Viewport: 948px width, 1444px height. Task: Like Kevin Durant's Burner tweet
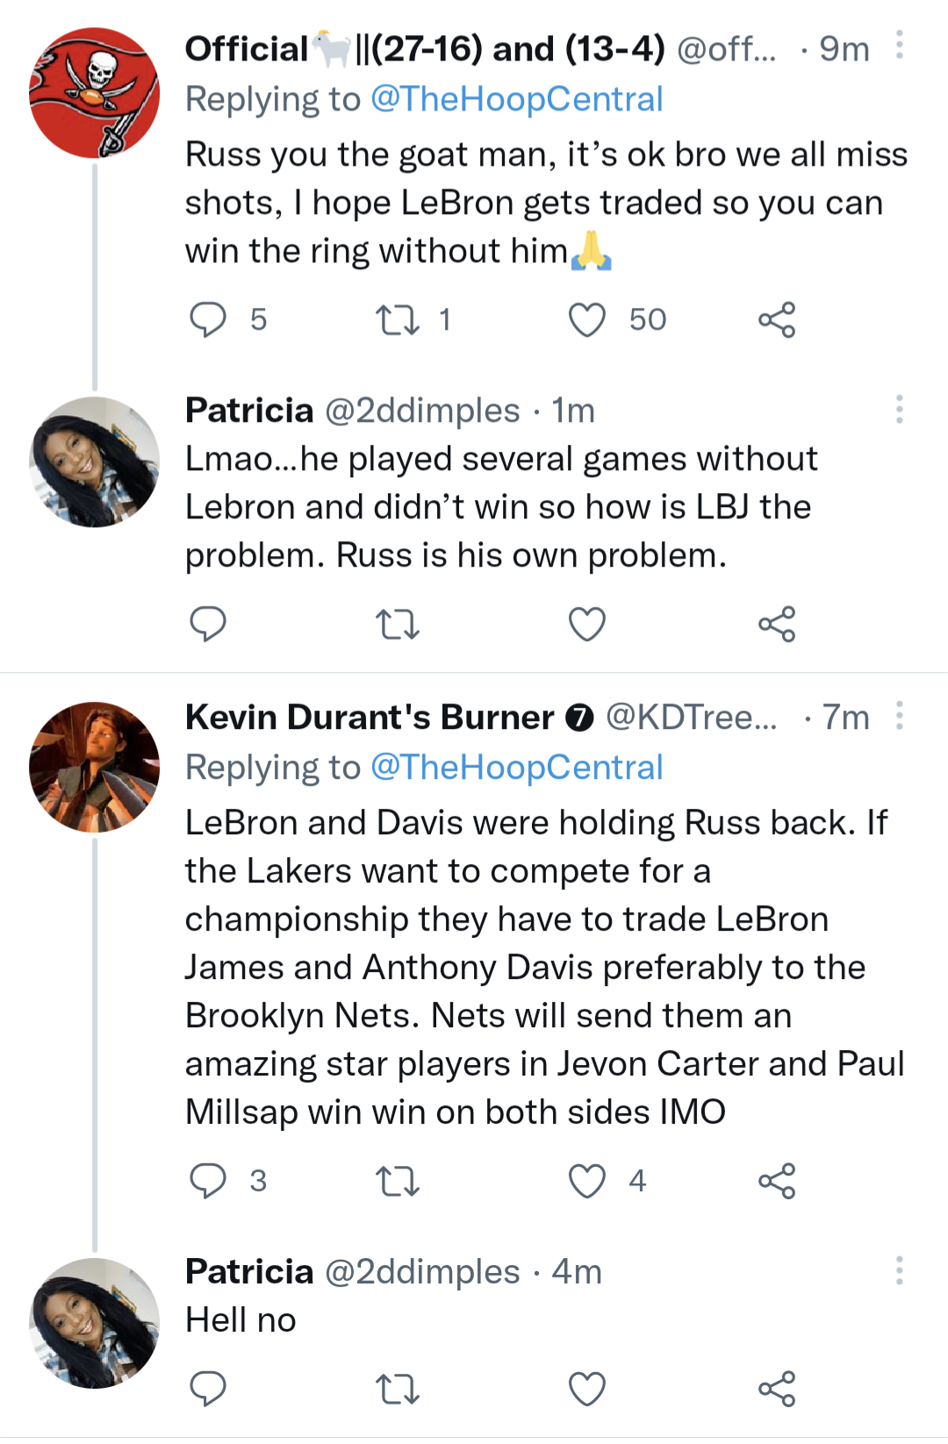pos(587,1180)
